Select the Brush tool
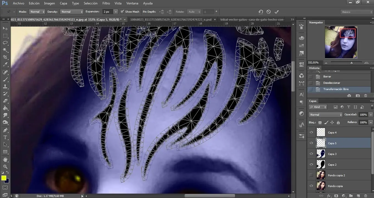The height and width of the screenshot is (198, 374). (5, 79)
